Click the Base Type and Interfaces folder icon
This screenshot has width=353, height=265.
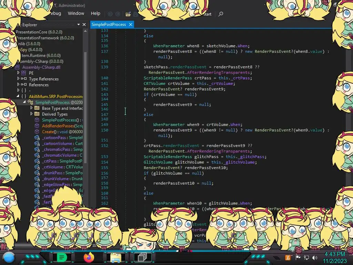37,108
